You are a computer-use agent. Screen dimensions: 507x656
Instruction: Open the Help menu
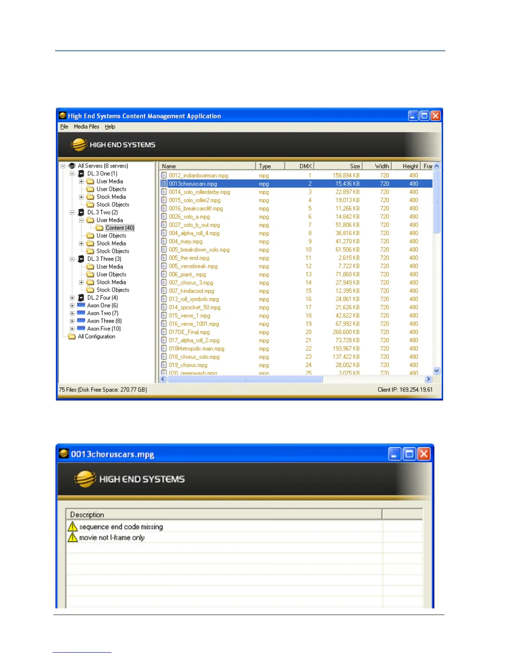110,127
